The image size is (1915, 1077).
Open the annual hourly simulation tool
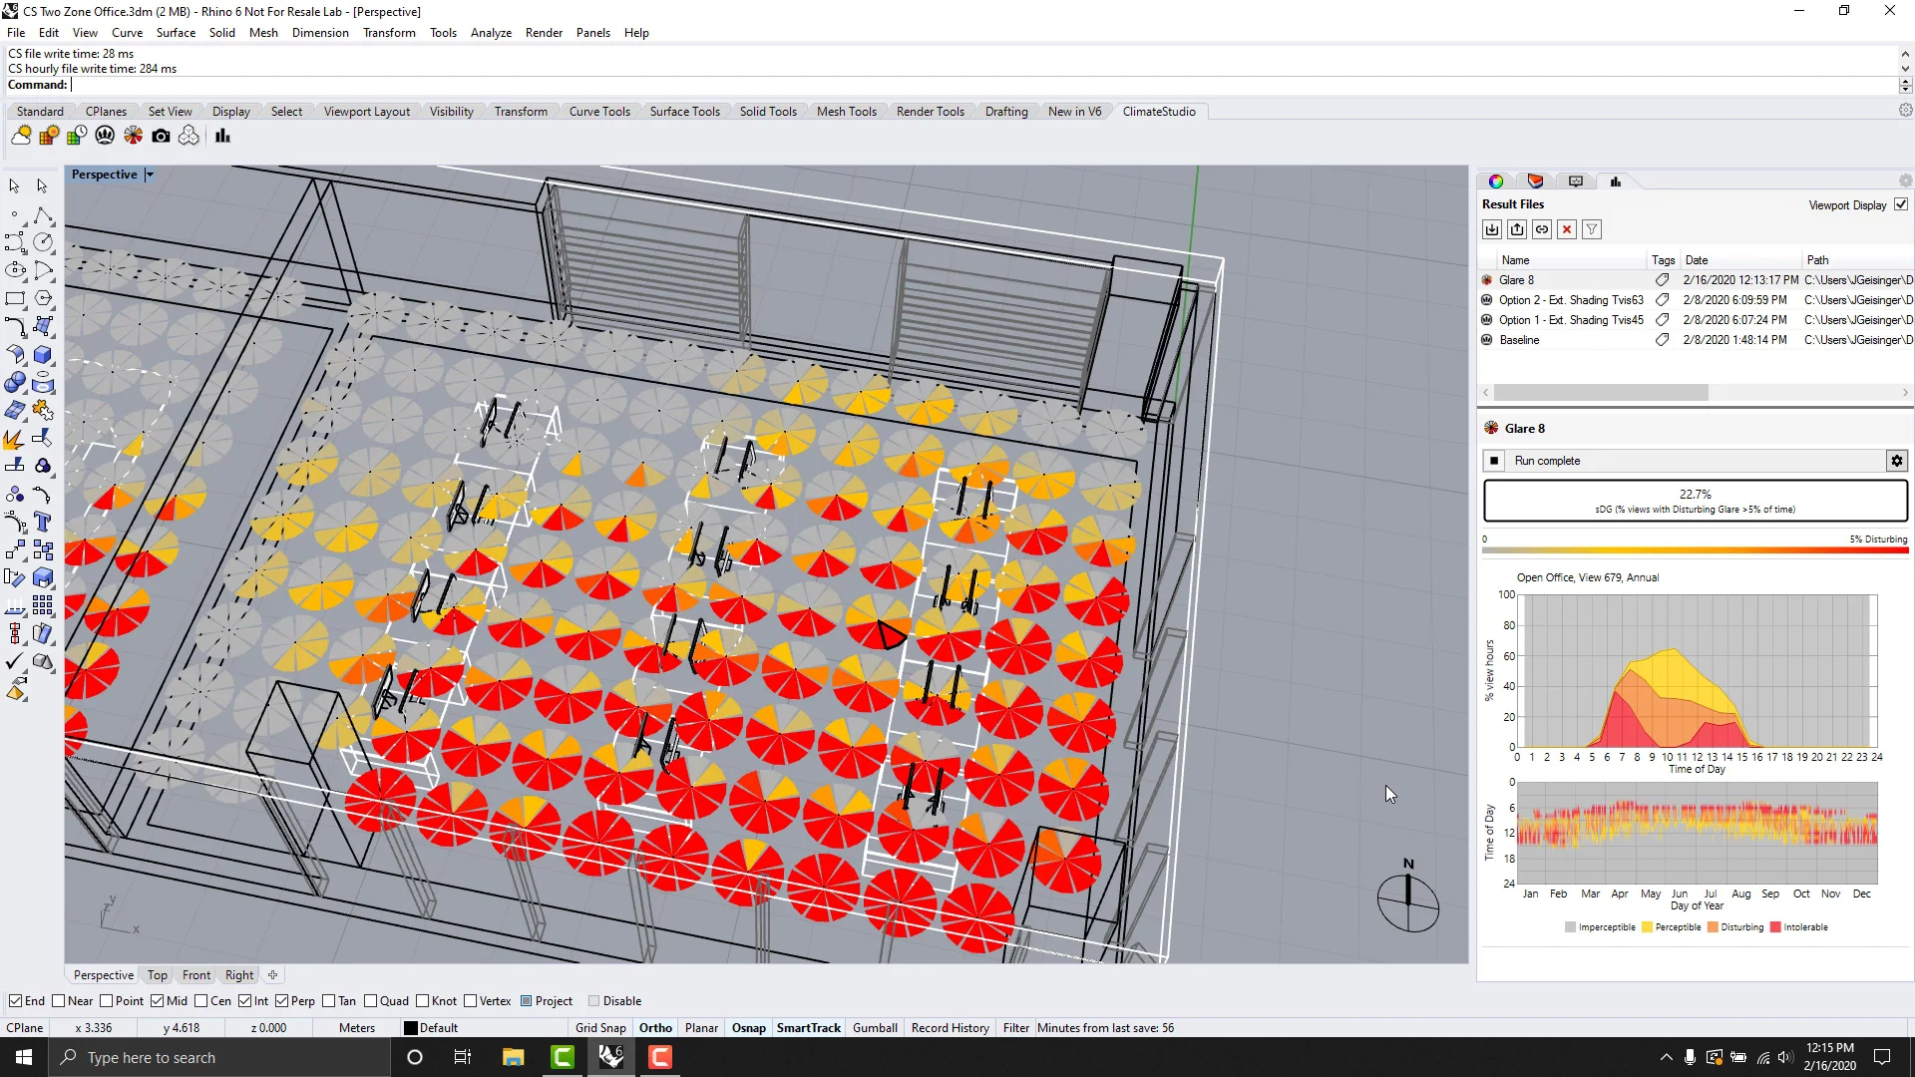pyautogui.click(x=76, y=136)
